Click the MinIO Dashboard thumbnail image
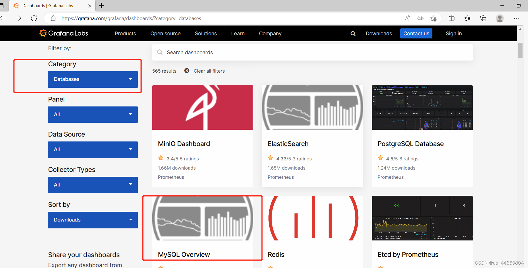The width and height of the screenshot is (528, 268). (x=203, y=107)
